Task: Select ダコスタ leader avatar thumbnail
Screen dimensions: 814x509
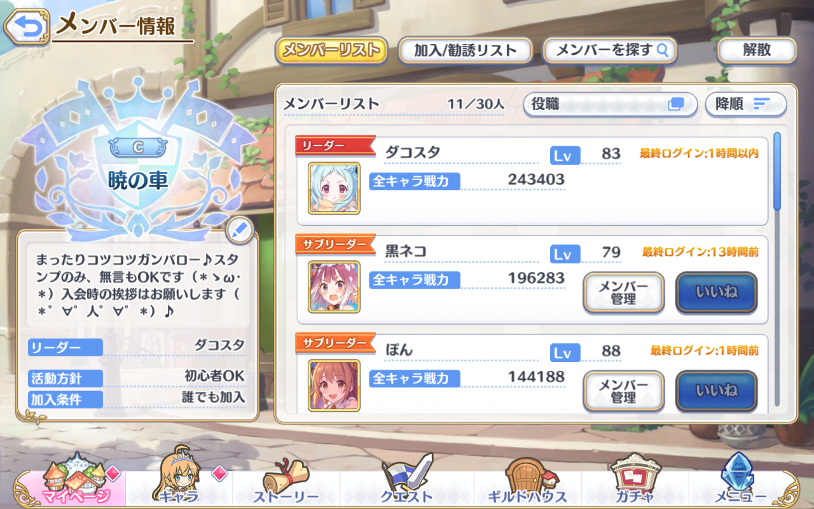Action: pyautogui.click(x=334, y=188)
